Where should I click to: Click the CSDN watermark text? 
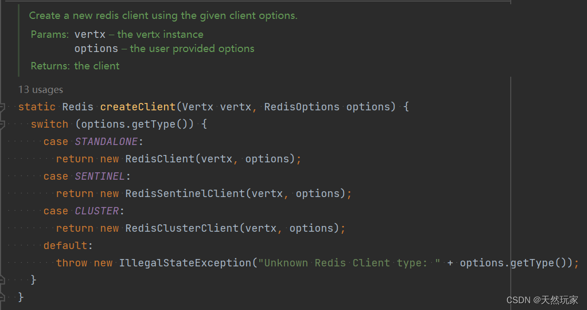pos(543,300)
